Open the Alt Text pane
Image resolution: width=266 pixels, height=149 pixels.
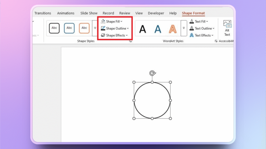tap(227, 28)
